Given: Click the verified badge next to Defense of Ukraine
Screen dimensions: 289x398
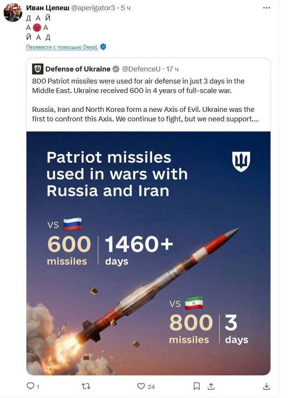Looking at the screenshot, I should [116, 69].
